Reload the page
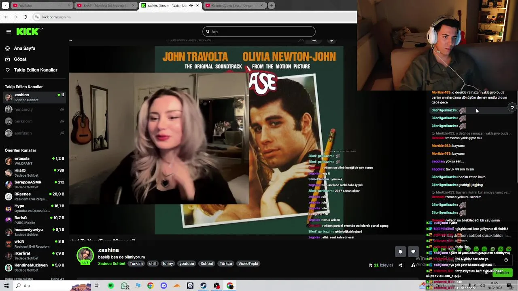The height and width of the screenshot is (291, 518). pyautogui.click(x=25, y=17)
